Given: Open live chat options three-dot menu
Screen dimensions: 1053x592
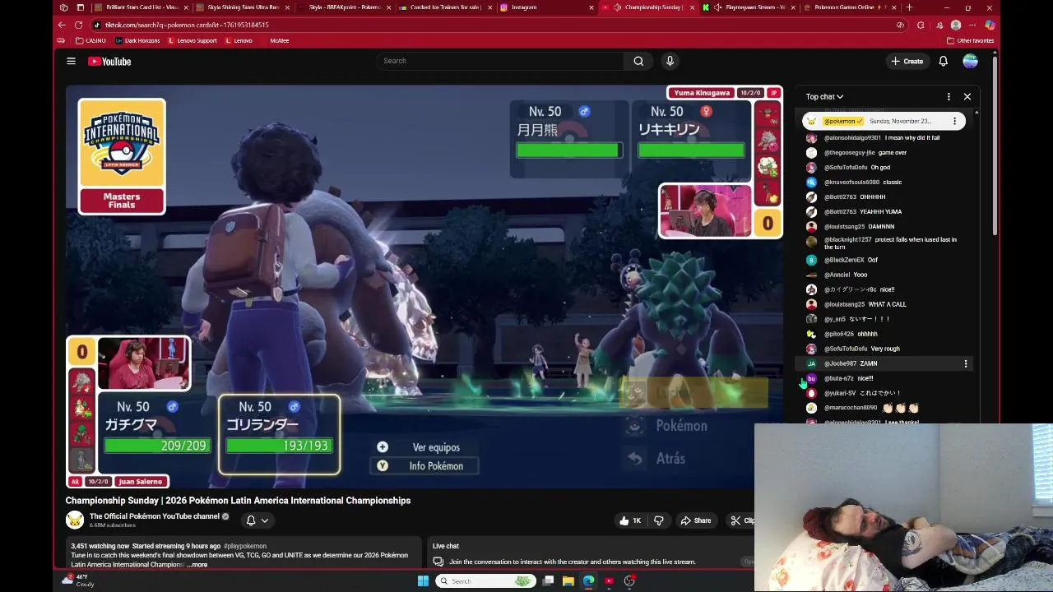Looking at the screenshot, I should 949,97.
